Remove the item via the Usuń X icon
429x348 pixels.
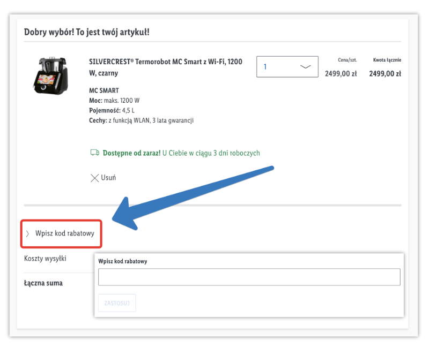tap(94, 178)
